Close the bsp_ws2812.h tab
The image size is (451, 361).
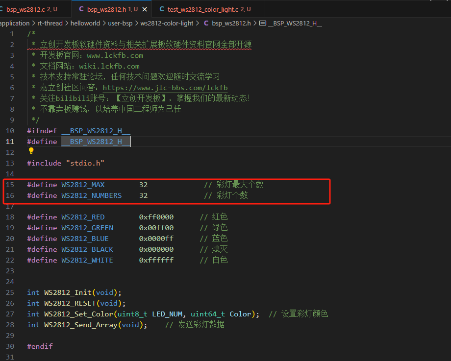(x=145, y=9)
